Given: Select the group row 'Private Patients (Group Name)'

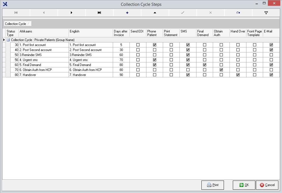Looking at the screenshot, I should (143, 40).
